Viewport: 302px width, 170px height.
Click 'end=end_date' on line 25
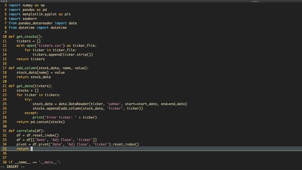pyautogui.click(x=173, y=104)
